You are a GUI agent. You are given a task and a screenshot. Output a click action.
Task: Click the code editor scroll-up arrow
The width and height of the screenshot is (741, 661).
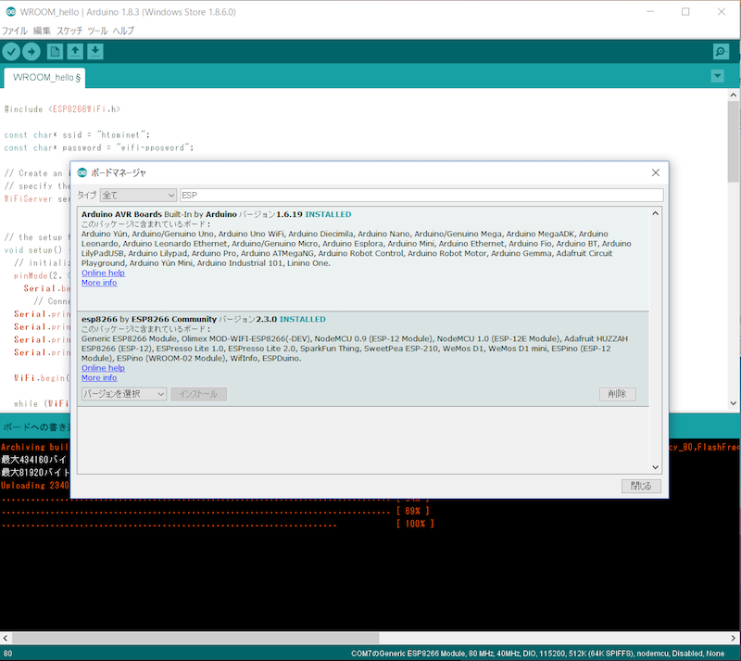pos(734,95)
